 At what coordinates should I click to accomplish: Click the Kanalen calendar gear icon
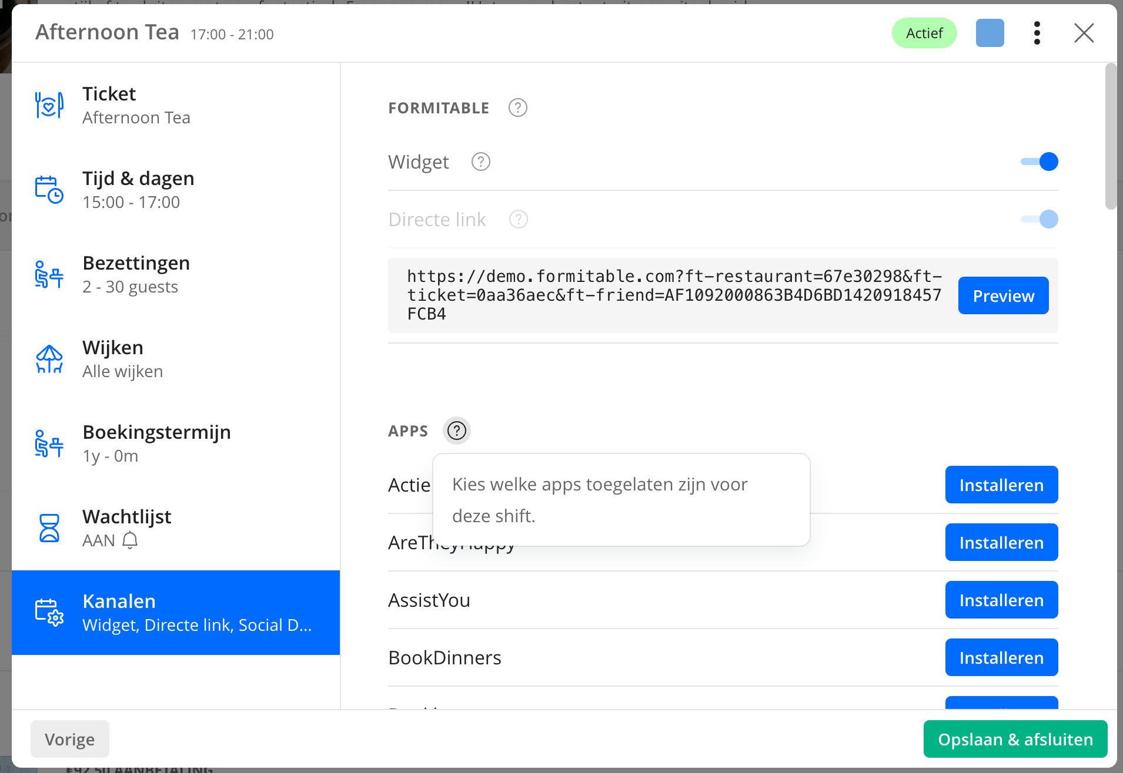49,613
